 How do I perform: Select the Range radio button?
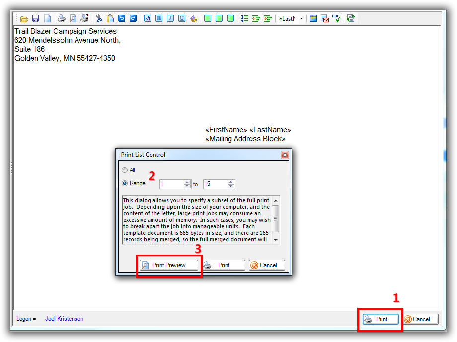(125, 183)
